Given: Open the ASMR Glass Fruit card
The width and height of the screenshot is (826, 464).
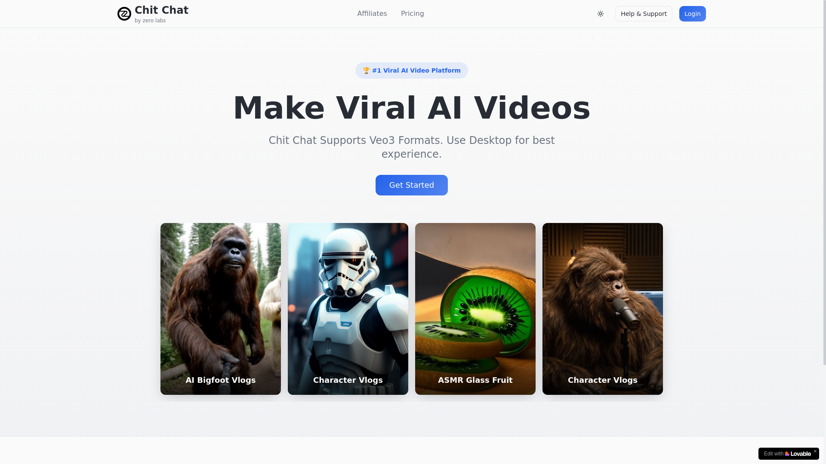Looking at the screenshot, I should [x=475, y=309].
